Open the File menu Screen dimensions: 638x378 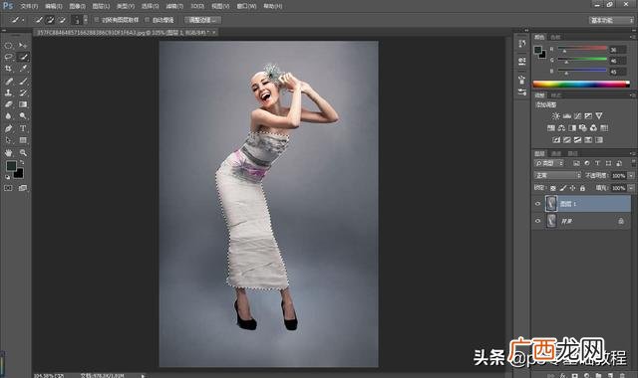click(29, 6)
